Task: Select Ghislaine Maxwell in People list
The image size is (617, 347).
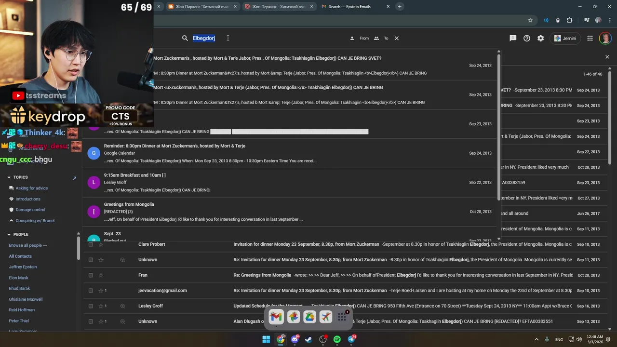Action: pos(26,299)
